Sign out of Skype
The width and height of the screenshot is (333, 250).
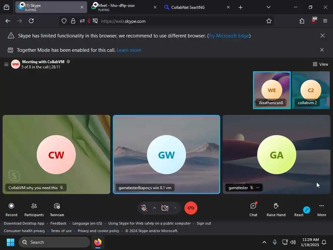pyautogui.click(x=204, y=223)
